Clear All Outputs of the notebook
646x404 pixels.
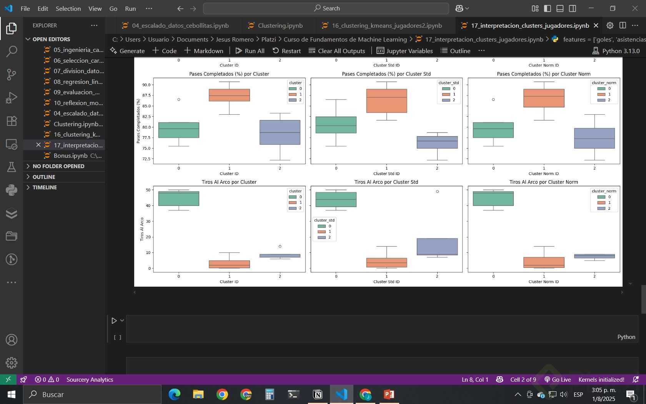337,51
